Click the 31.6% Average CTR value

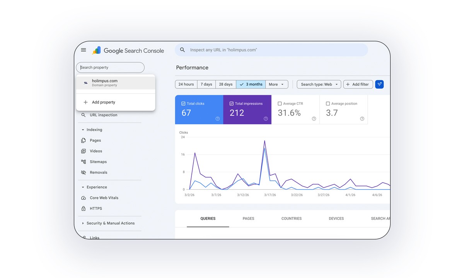289,113
